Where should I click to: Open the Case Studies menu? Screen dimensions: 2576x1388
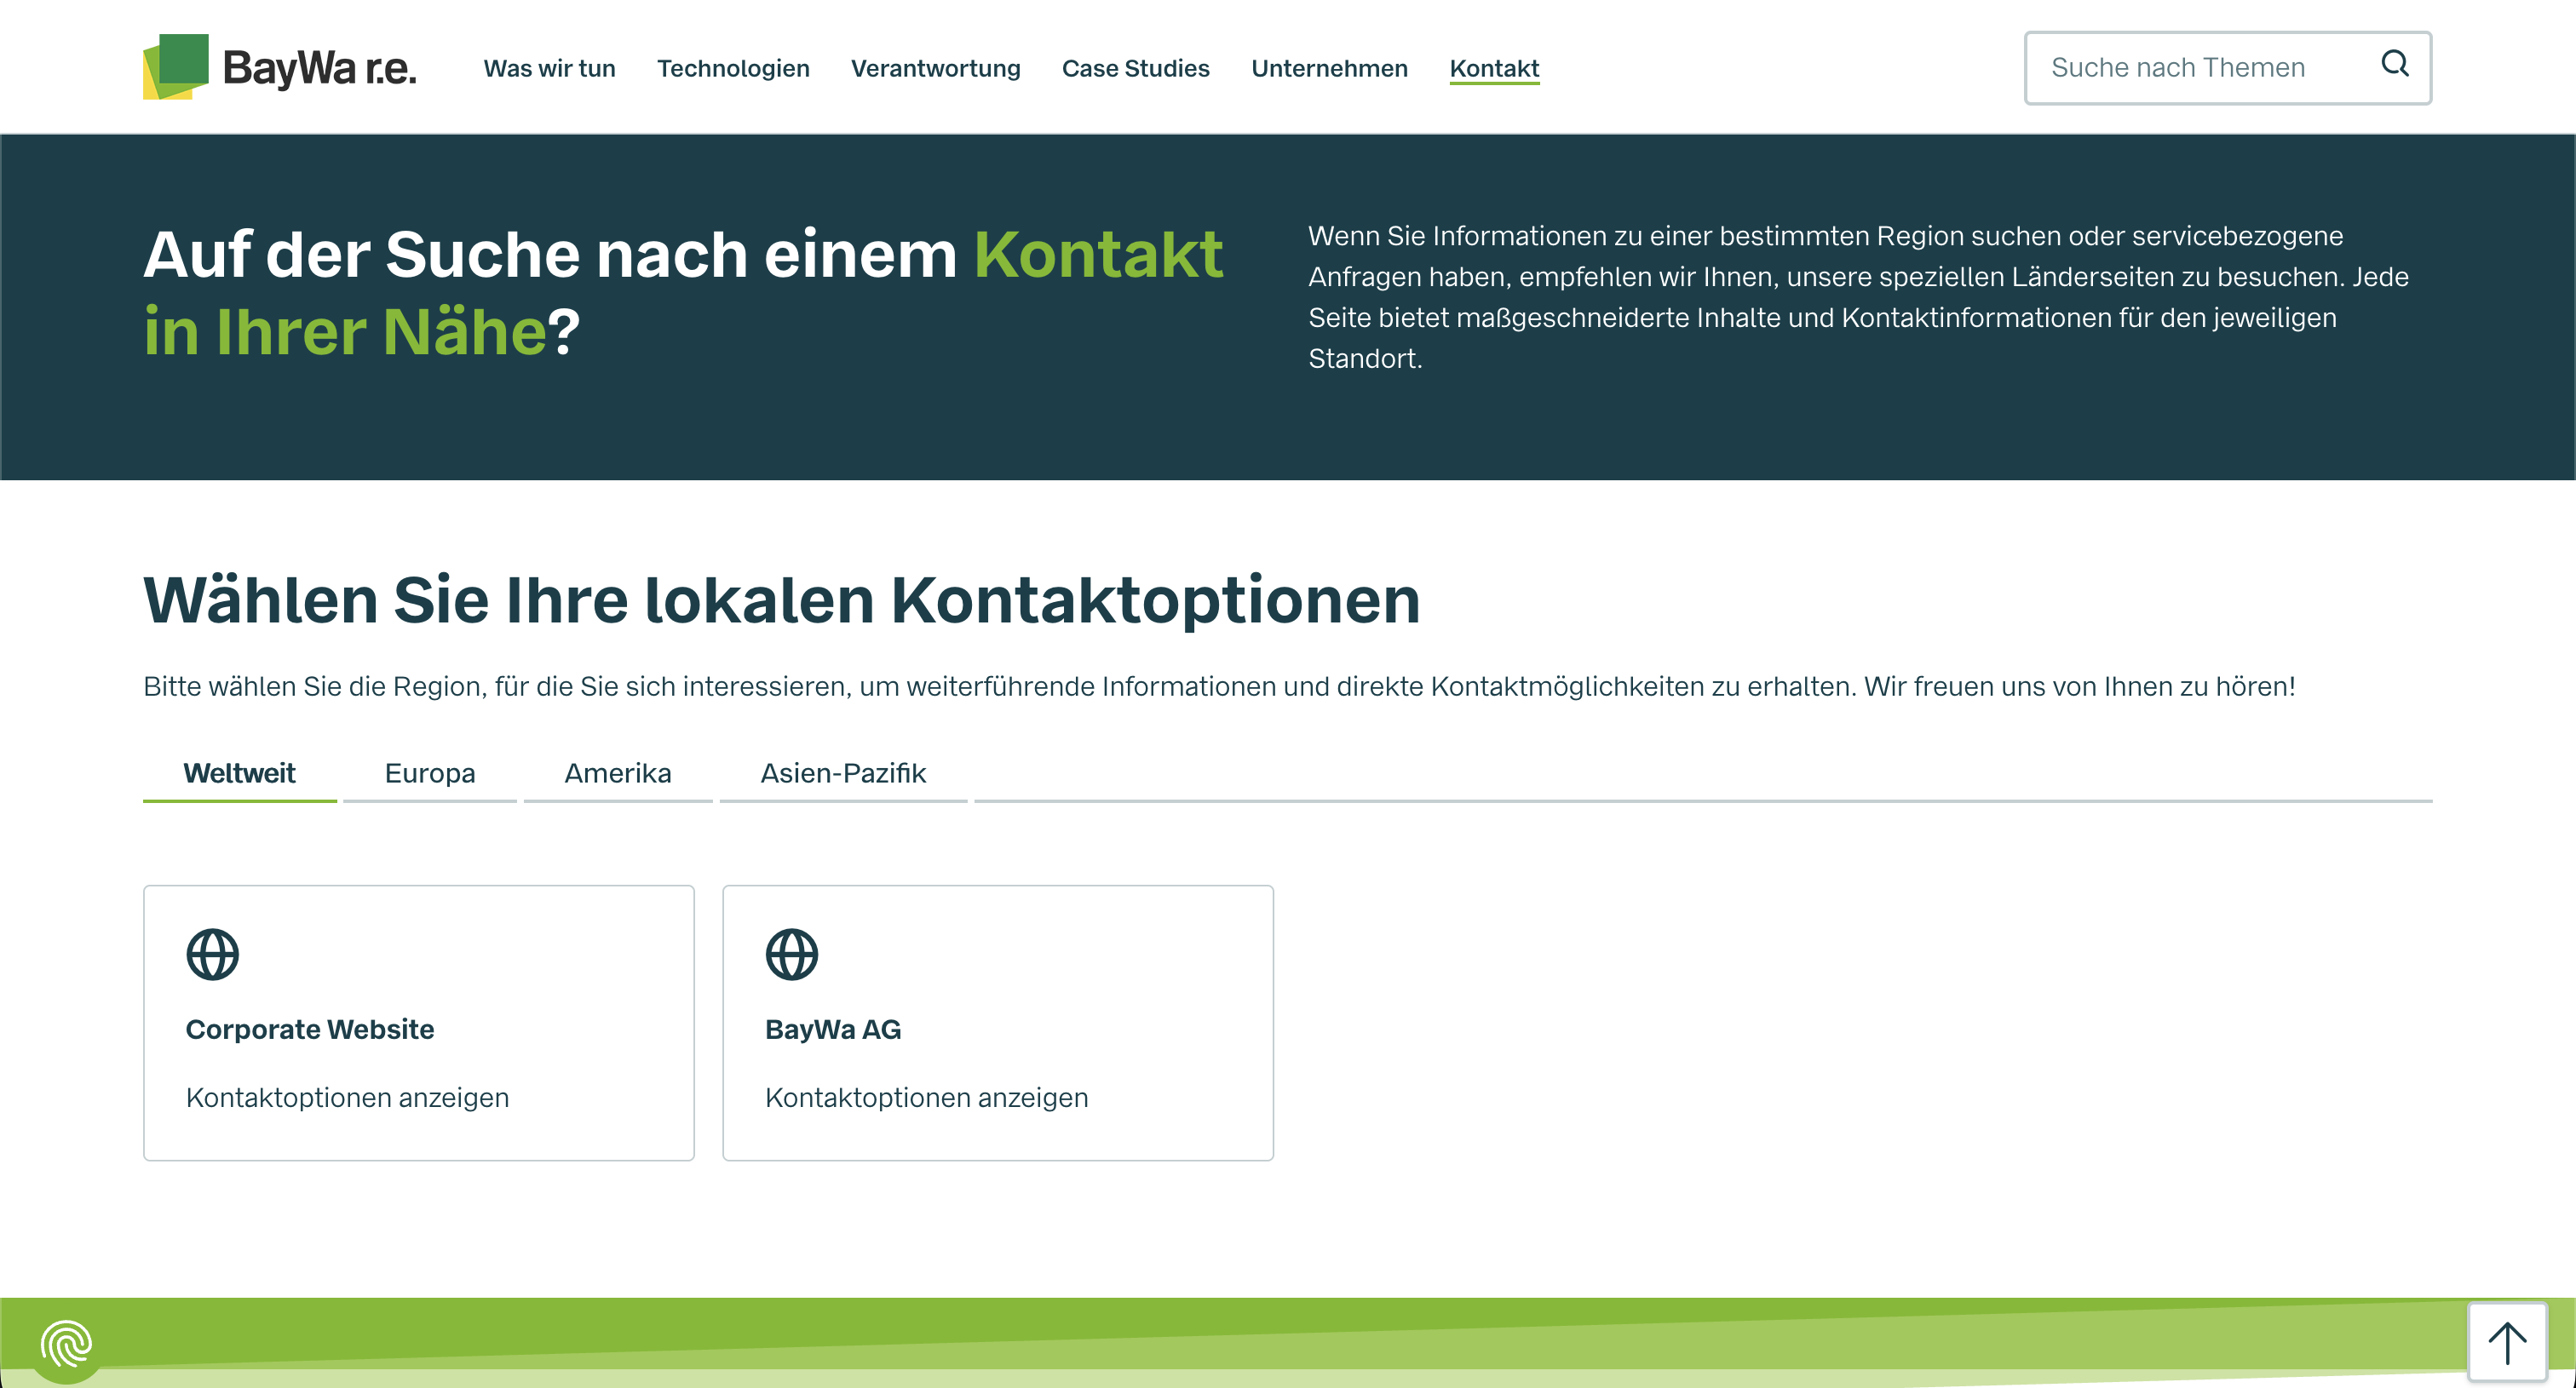coord(1135,68)
